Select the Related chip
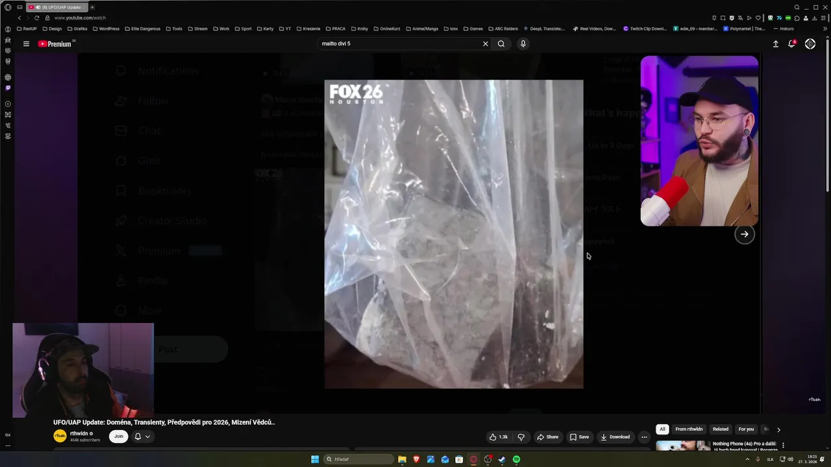 [721, 429]
